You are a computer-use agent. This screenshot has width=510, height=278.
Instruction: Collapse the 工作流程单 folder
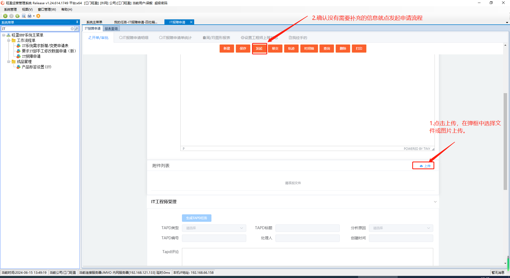click(x=8, y=40)
